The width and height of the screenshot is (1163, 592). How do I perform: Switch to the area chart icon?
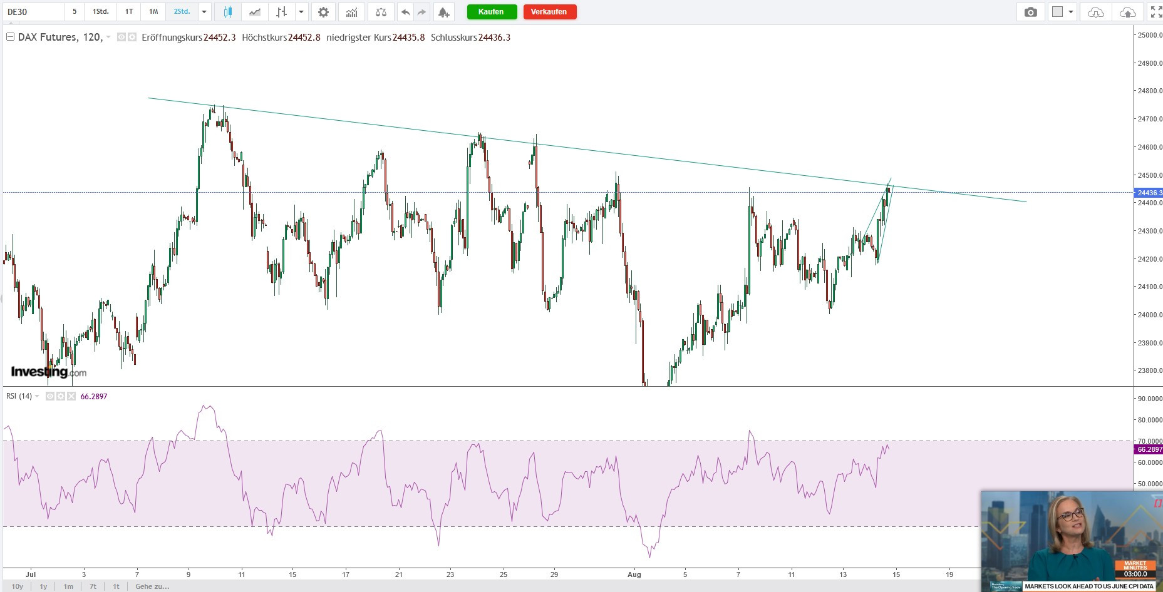[x=255, y=12]
